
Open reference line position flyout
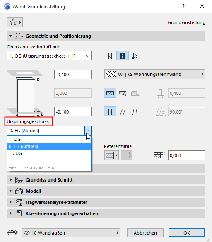coord(111,155)
